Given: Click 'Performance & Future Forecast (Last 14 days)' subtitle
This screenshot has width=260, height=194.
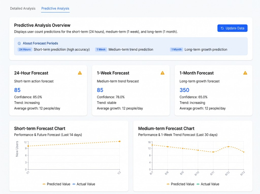Looking at the screenshot, I should coord(48,135).
